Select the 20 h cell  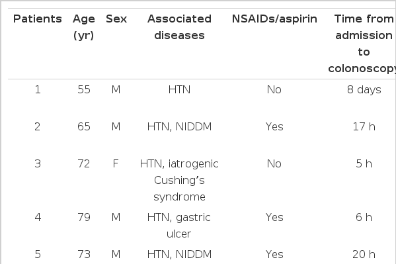pyautogui.click(x=364, y=254)
